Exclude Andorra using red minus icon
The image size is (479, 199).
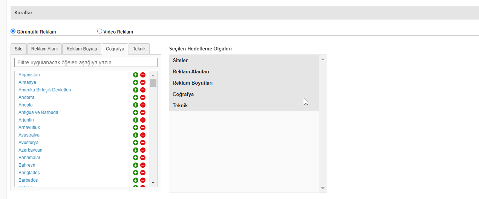click(x=143, y=97)
